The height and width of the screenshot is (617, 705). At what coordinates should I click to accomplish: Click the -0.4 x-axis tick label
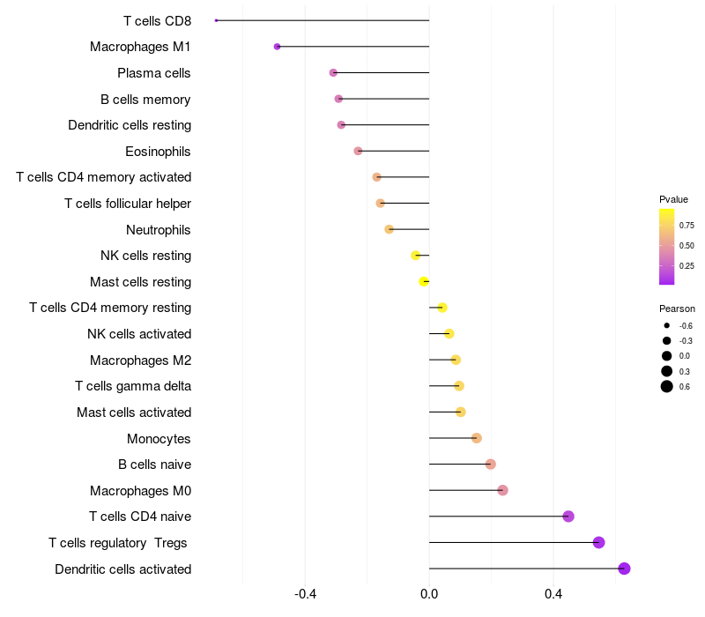[x=305, y=594]
